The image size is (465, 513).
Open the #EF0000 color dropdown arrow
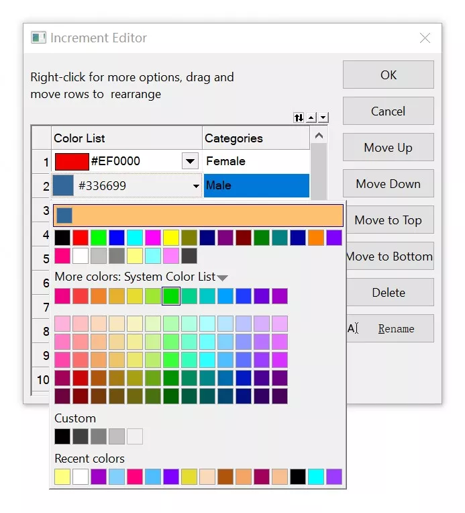coord(190,161)
